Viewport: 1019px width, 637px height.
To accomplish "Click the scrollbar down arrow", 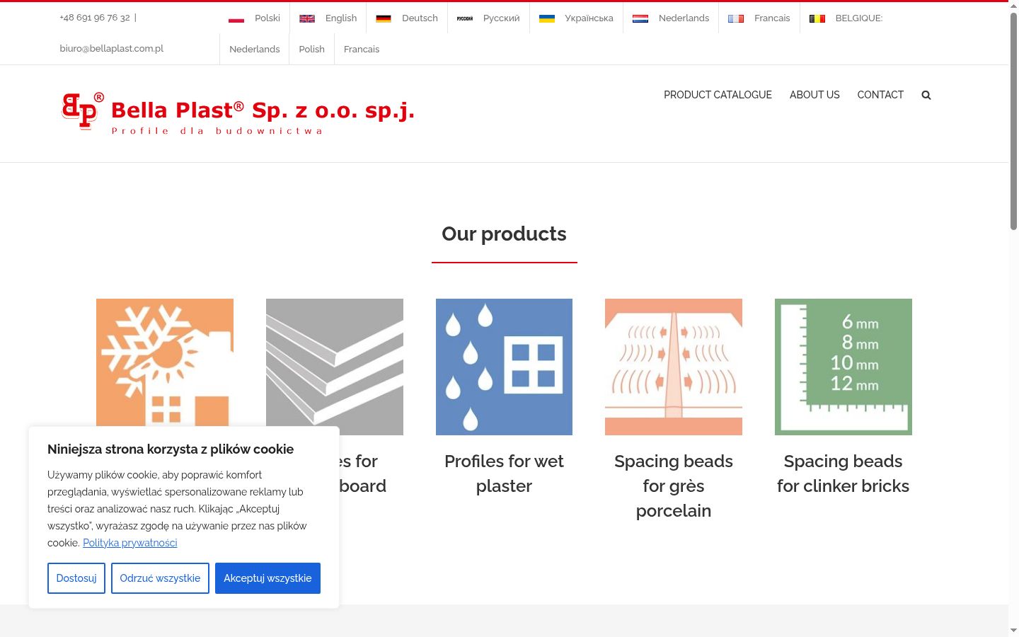I will pos(1013,630).
